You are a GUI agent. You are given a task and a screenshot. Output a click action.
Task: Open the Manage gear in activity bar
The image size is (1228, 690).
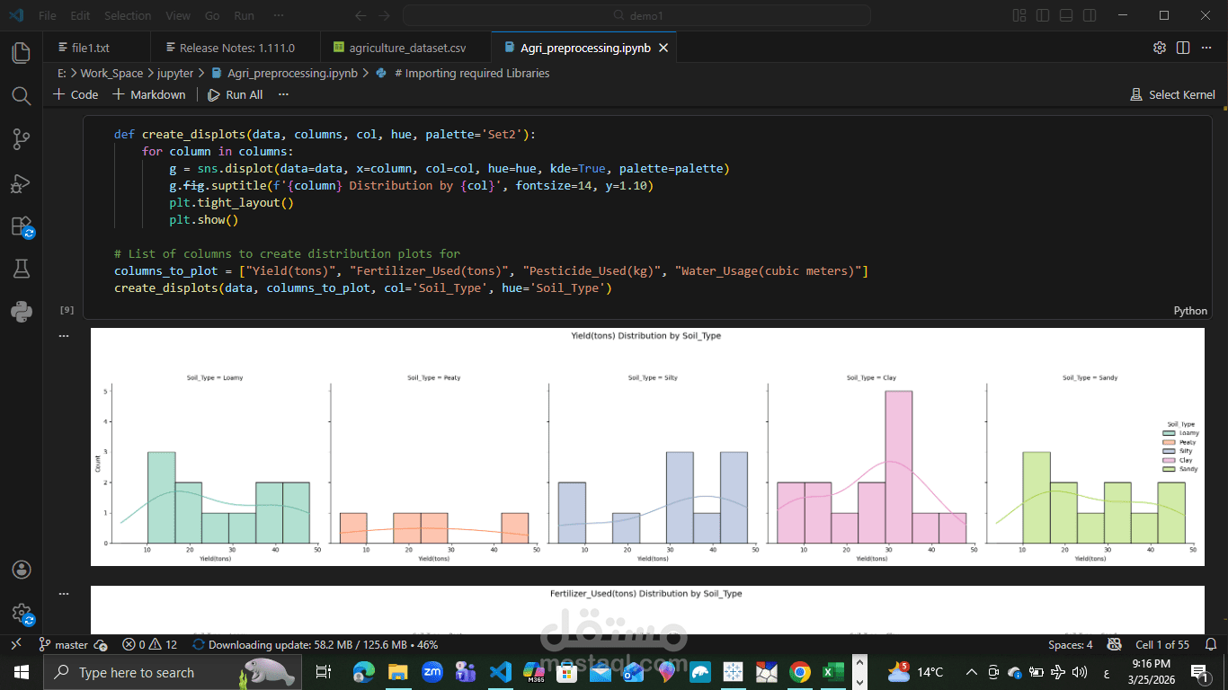(x=21, y=614)
